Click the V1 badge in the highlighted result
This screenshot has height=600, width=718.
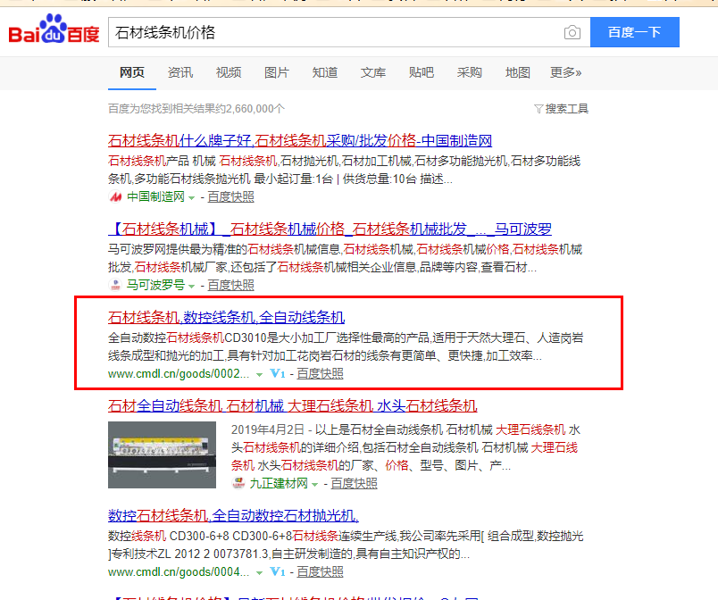coord(277,373)
